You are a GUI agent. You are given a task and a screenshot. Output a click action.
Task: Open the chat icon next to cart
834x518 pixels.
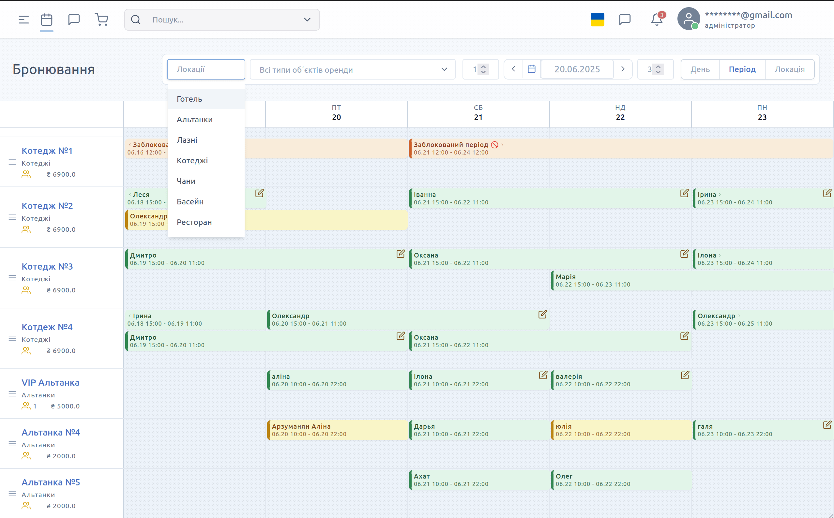tap(74, 20)
